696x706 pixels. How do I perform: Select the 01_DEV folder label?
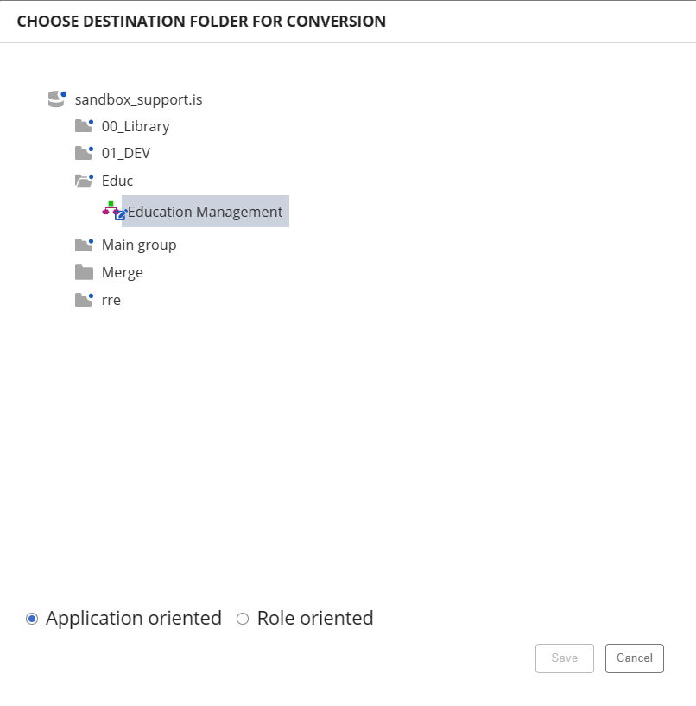[x=126, y=153]
